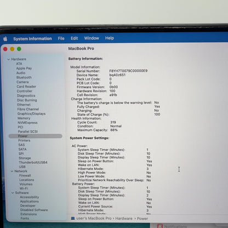Click the Notifications icon at the bottom
Screen dimensions: 228x228
tap(160, 226)
